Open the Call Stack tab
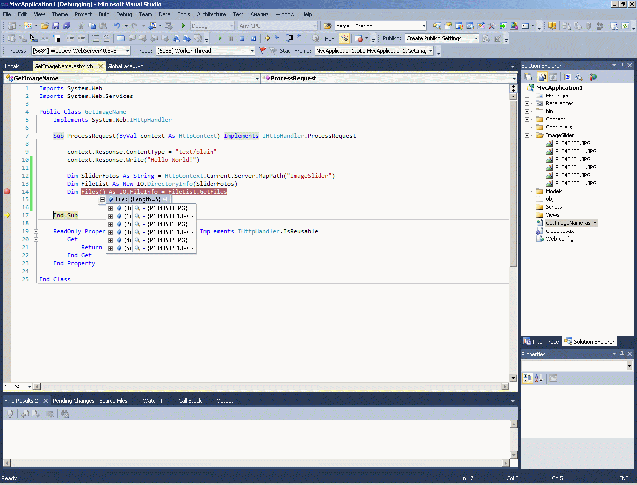This screenshot has height=485, width=637. (190, 401)
